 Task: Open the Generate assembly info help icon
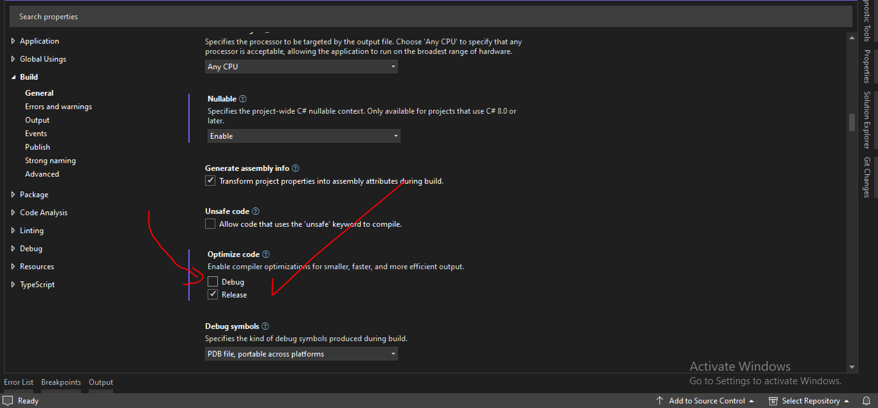coord(295,168)
